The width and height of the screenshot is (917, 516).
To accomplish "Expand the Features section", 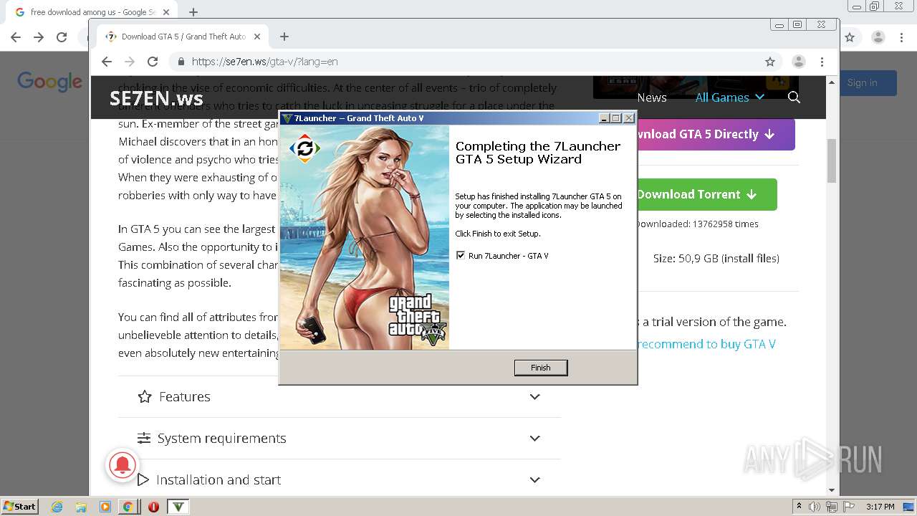I will click(340, 396).
